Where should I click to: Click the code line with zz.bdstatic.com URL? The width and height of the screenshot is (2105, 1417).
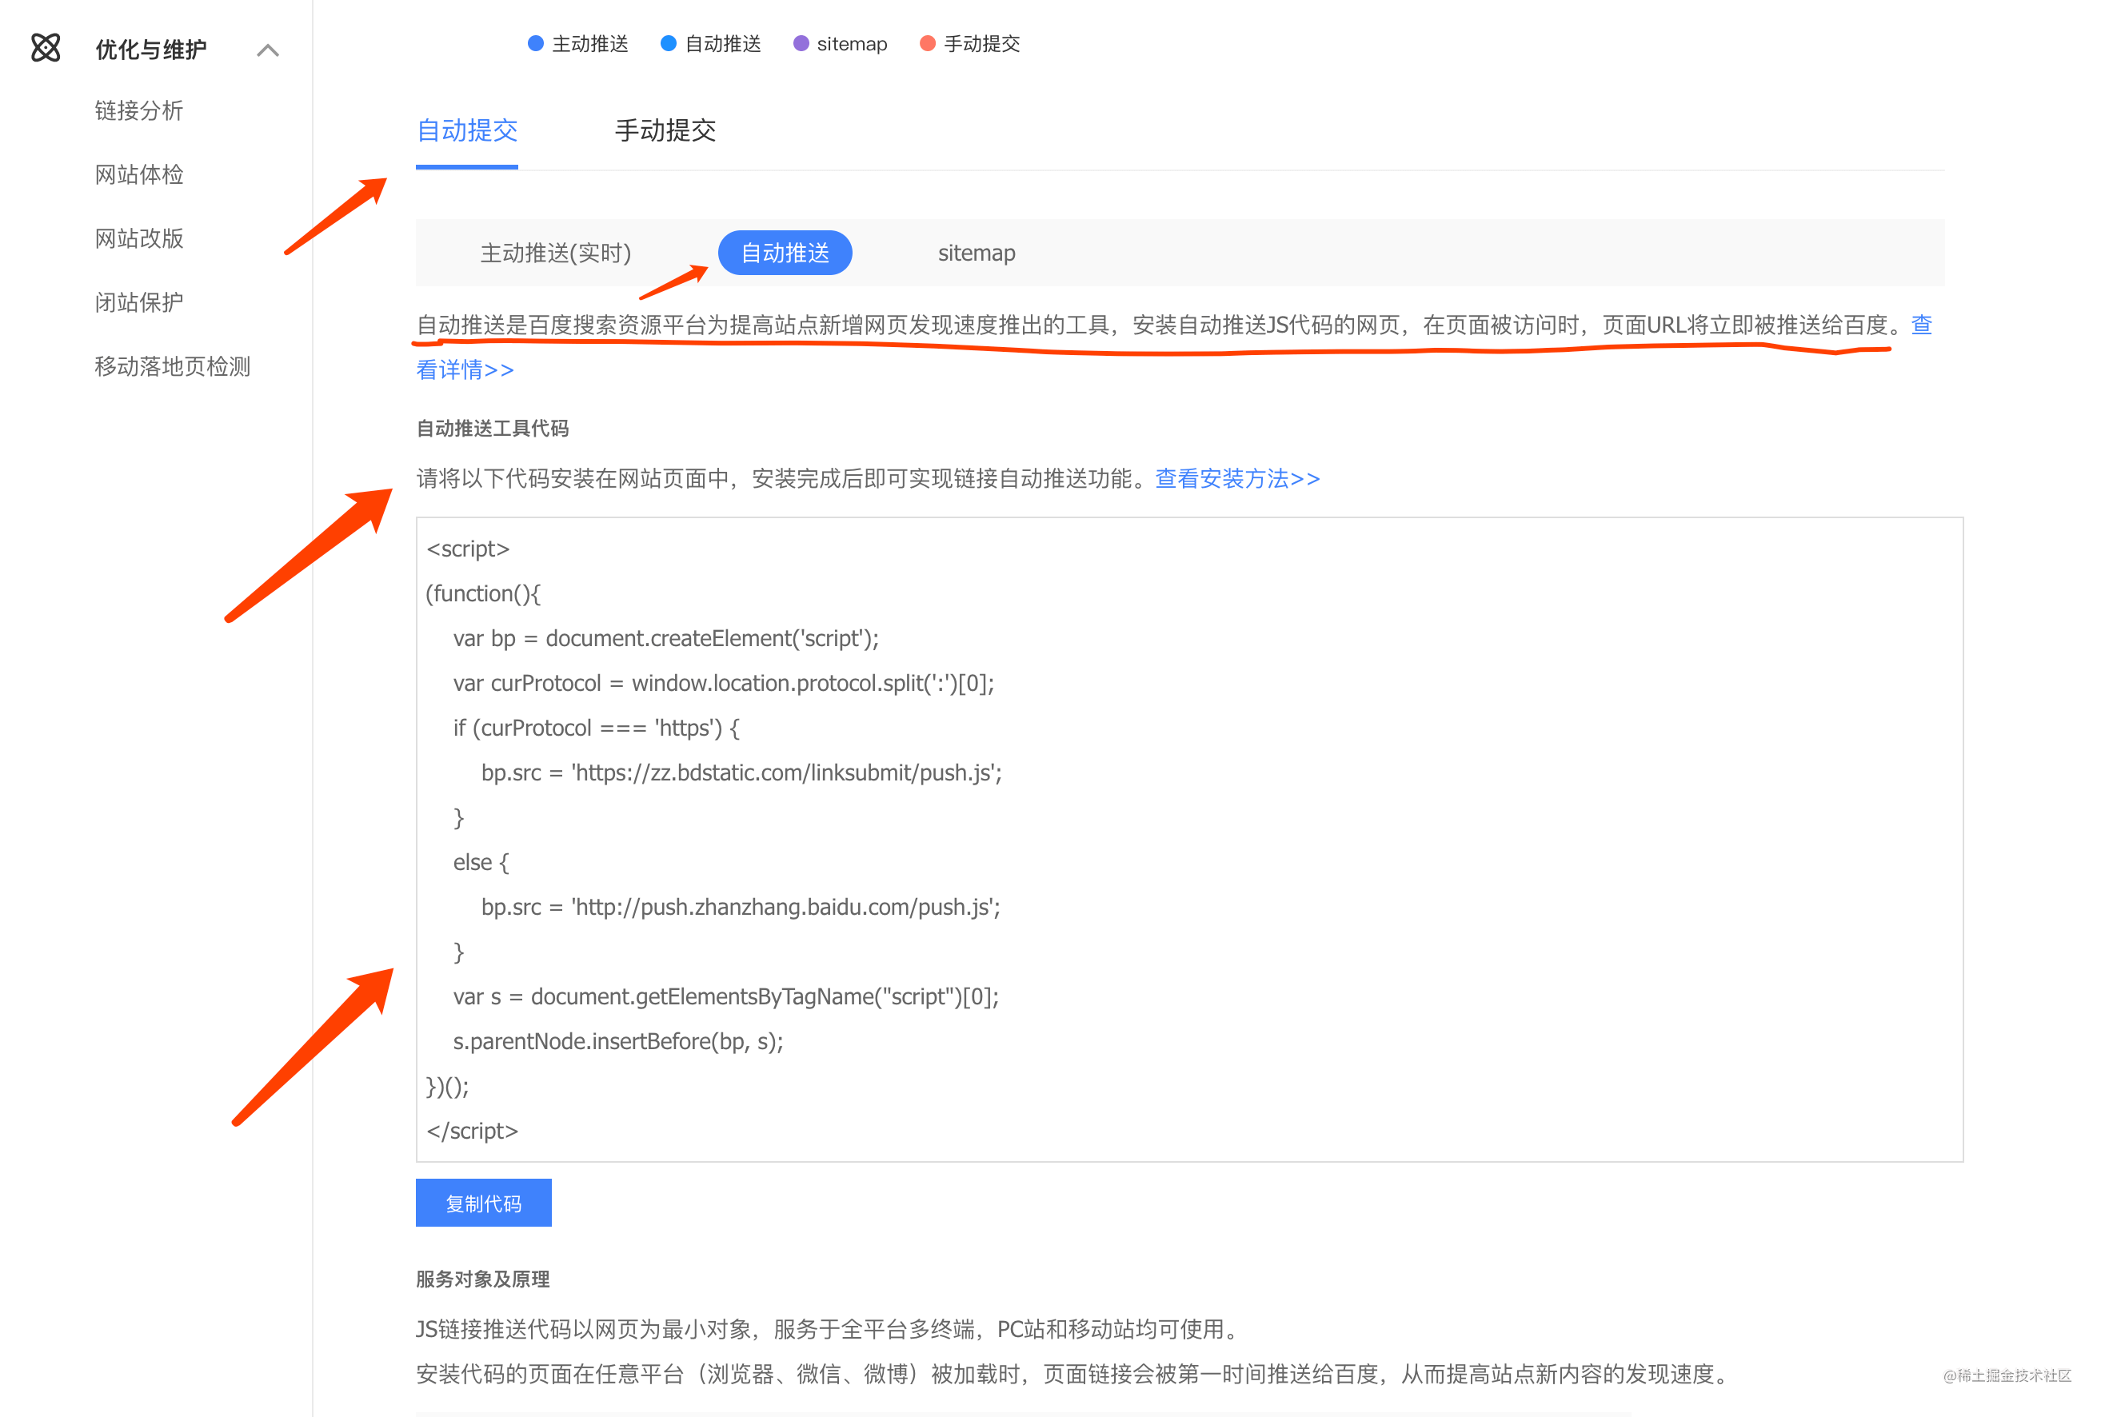(741, 772)
